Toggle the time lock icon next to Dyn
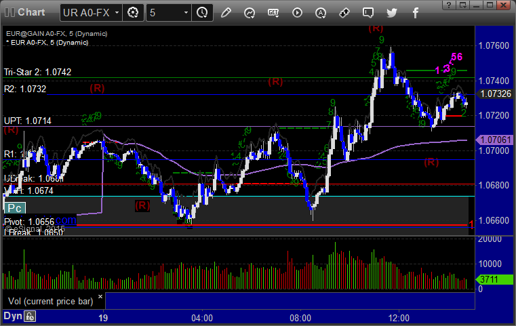516x326 pixels. coord(31,317)
